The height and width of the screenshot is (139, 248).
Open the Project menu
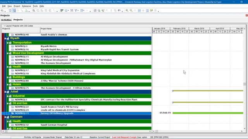[x=17, y=6]
